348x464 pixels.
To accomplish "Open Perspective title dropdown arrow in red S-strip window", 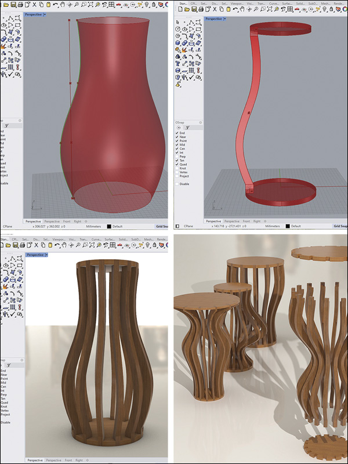I will click(x=224, y=19).
